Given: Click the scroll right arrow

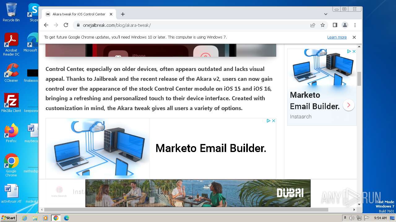Looking at the screenshot, I should [x=354, y=210].
